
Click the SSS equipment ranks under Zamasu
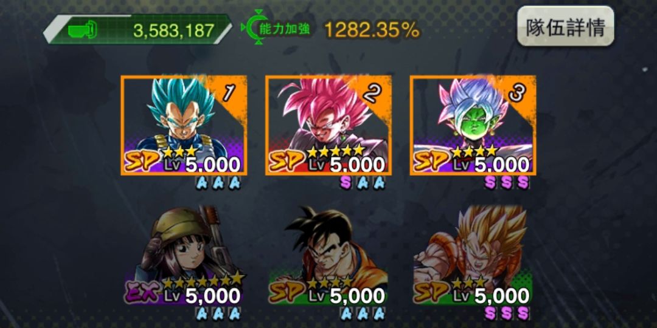(x=507, y=182)
